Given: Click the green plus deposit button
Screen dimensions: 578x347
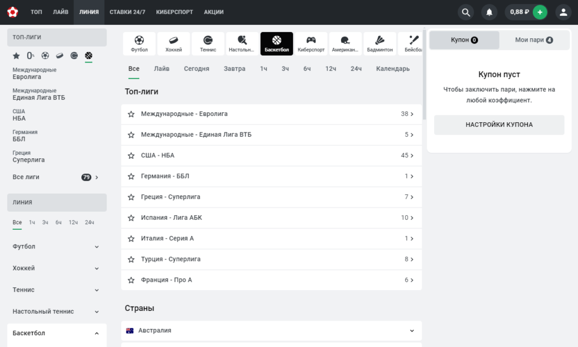Looking at the screenshot, I should tap(540, 12).
